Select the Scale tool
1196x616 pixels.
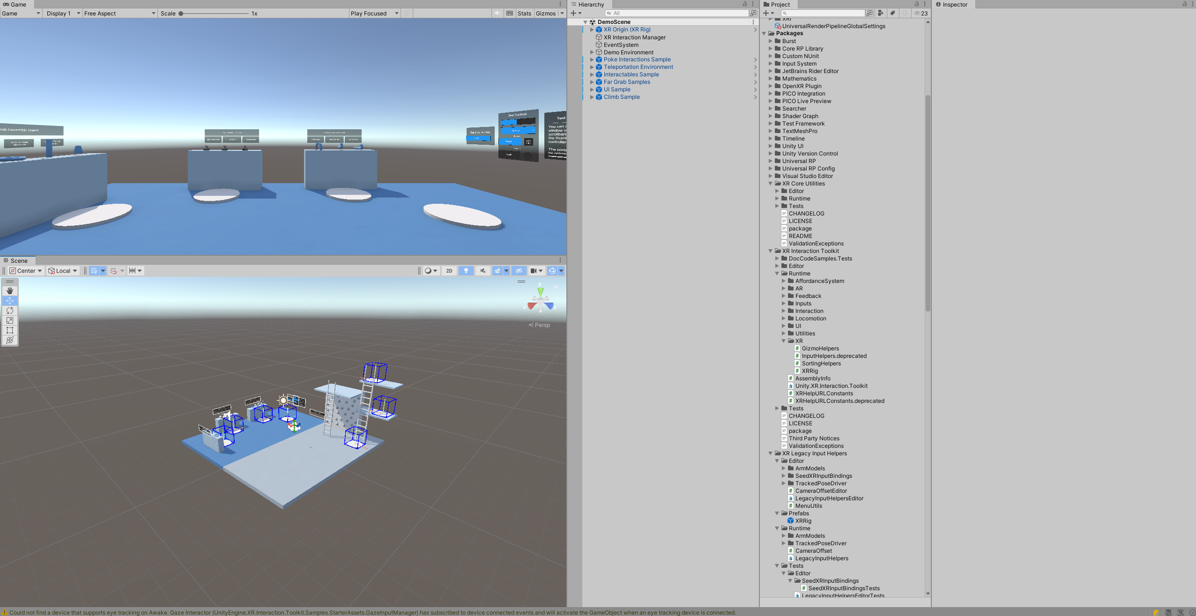click(x=10, y=320)
